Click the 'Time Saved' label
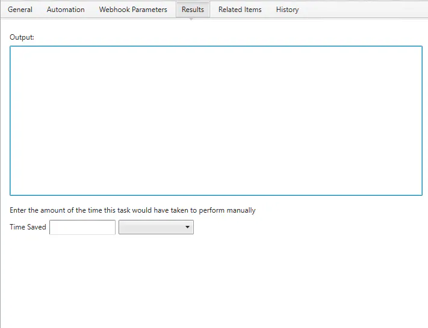 [28, 227]
